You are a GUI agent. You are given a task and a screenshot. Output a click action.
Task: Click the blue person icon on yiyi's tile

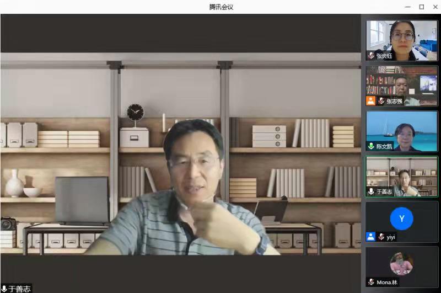click(x=371, y=237)
